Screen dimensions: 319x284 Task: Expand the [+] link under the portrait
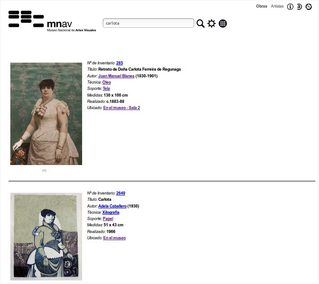pyautogui.click(x=44, y=171)
